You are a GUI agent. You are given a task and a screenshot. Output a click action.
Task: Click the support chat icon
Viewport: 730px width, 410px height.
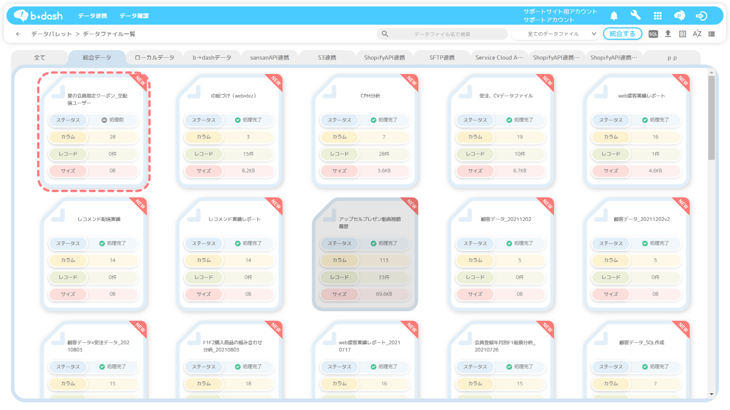(x=679, y=15)
